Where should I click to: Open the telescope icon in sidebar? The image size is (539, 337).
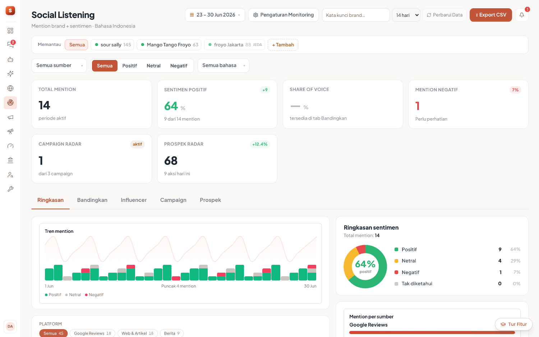coord(10,131)
